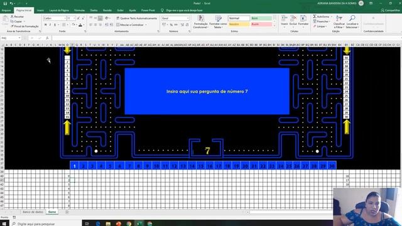Decrease indent in the alignment group
402x226 pixels.
pyautogui.click(x=107, y=25)
